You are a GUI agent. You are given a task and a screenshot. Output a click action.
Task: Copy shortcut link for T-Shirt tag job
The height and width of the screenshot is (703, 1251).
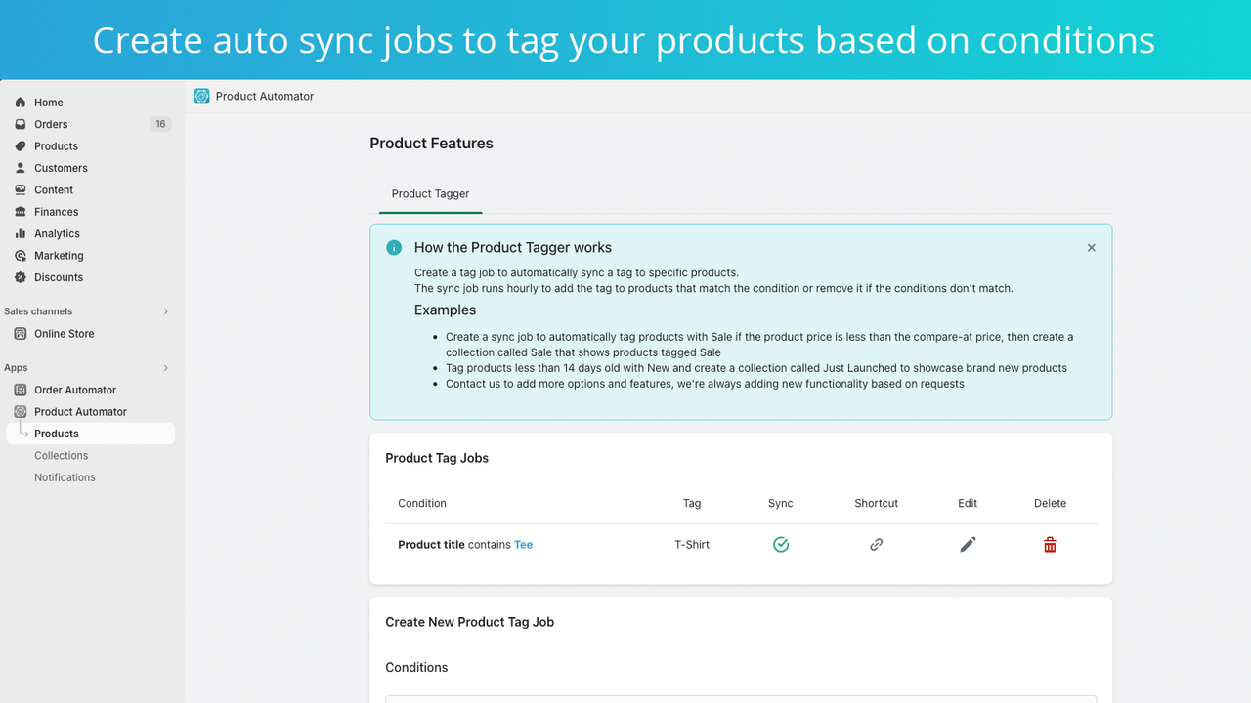pyautogui.click(x=877, y=545)
